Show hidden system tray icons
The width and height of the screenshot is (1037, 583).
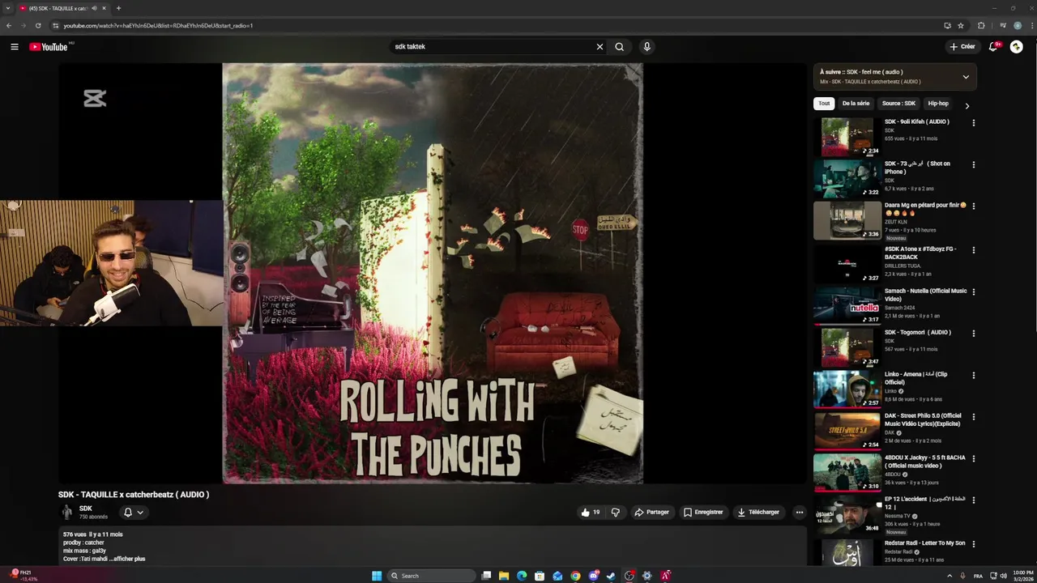click(x=950, y=576)
